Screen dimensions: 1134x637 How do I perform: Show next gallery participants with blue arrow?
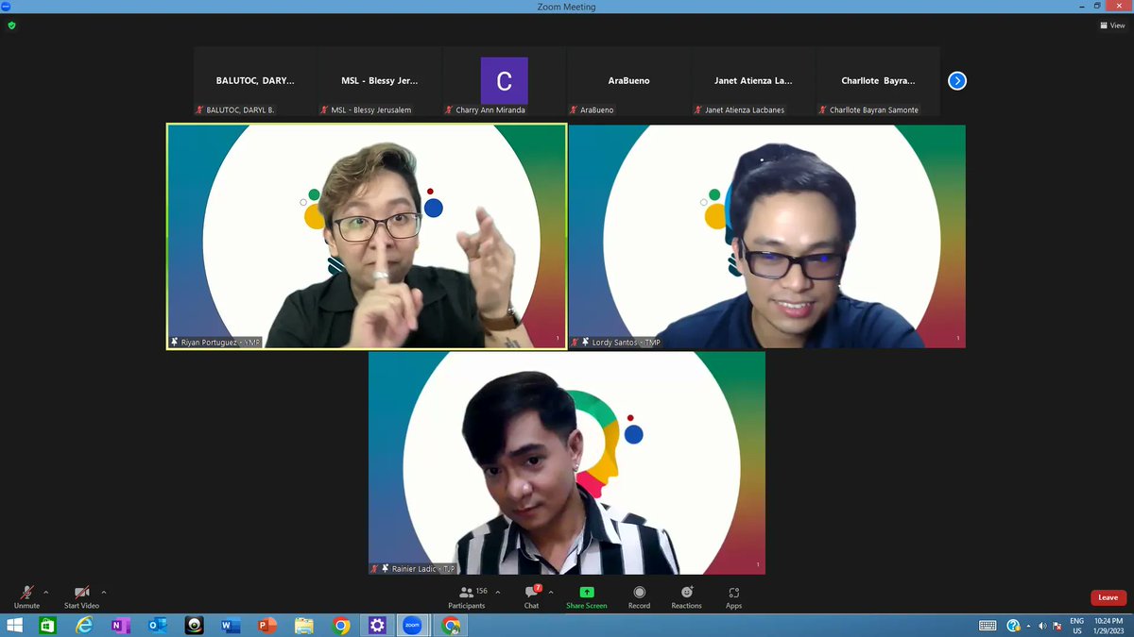click(957, 81)
